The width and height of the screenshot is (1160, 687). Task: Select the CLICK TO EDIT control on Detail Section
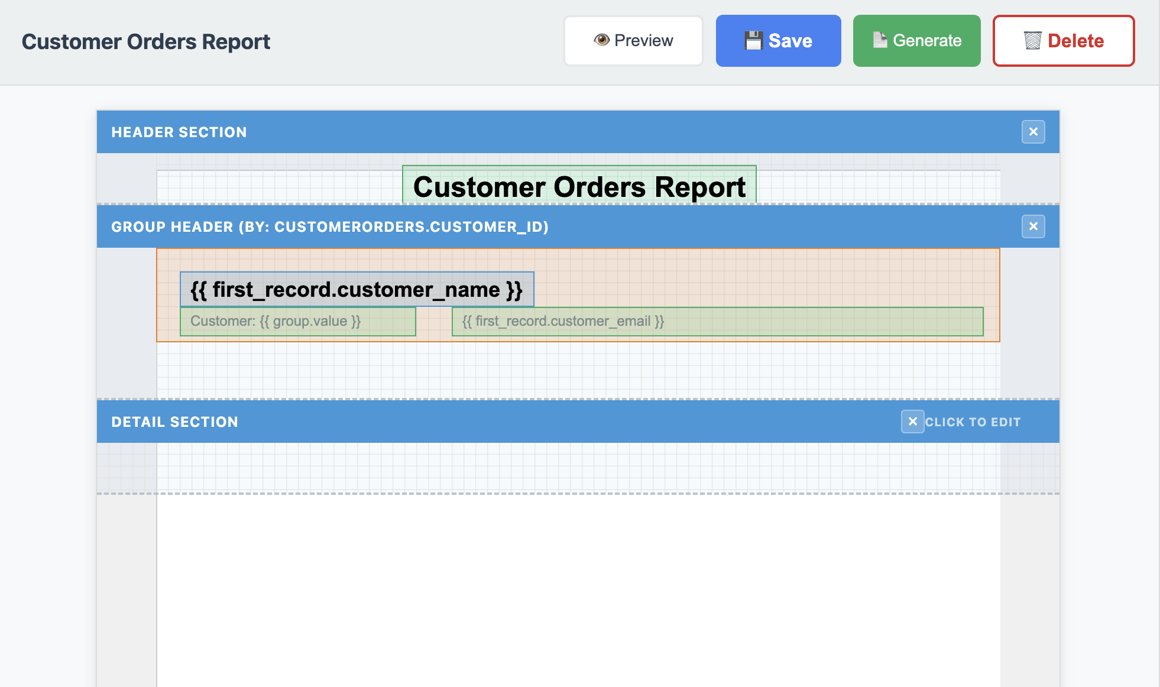pyautogui.click(x=973, y=422)
